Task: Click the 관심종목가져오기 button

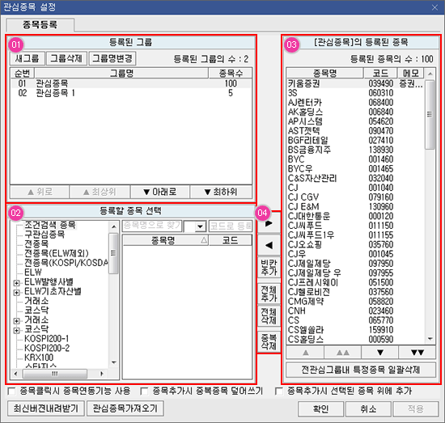Action: point(125,408)
